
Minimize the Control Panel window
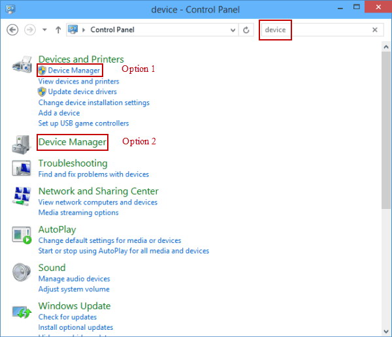pyautogui.click(x=340, y=8)
